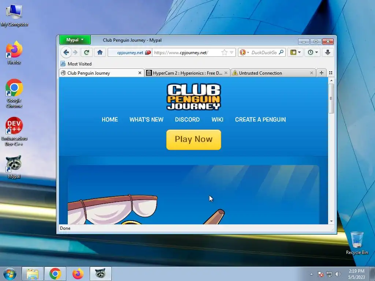Show hidden tray icons arrow

(x=311, y=274)
